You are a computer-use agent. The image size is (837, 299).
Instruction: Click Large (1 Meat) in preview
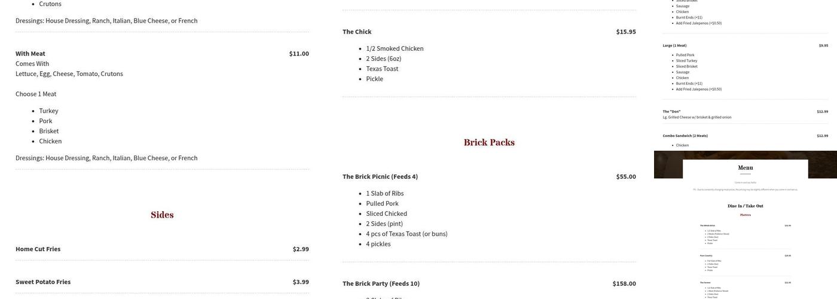674,45
